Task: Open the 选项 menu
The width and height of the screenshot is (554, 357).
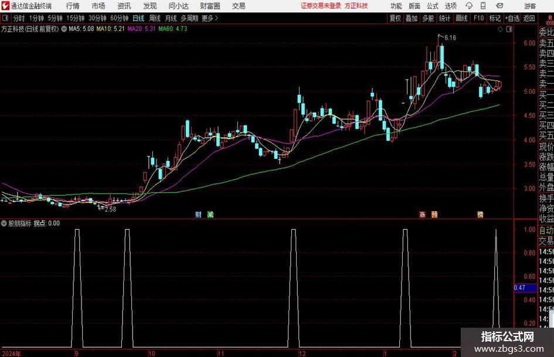Action: (450, 6)
